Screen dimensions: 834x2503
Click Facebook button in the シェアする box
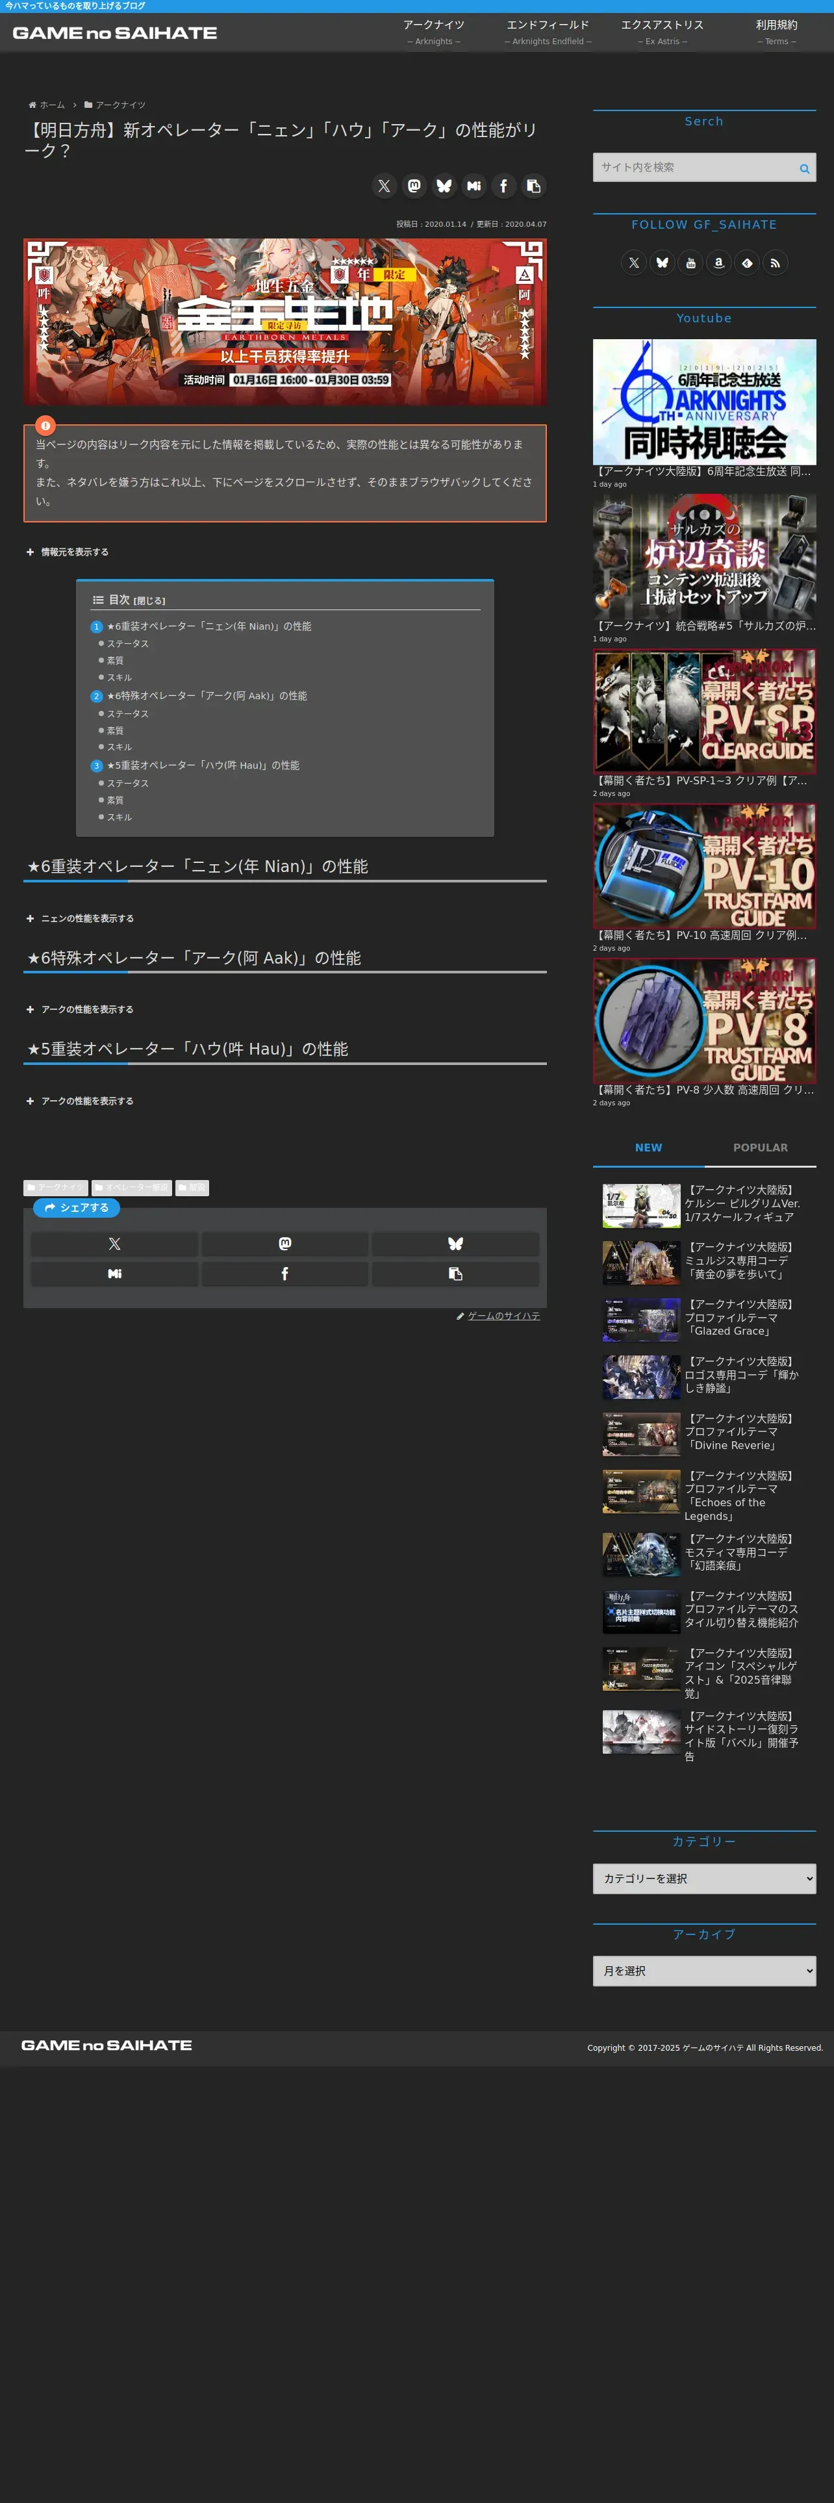(284, 1274)
